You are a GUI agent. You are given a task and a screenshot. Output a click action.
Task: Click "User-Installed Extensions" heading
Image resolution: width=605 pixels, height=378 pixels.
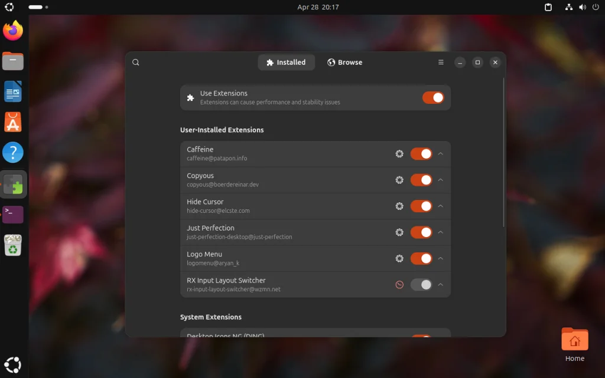(x=222, y=130)
